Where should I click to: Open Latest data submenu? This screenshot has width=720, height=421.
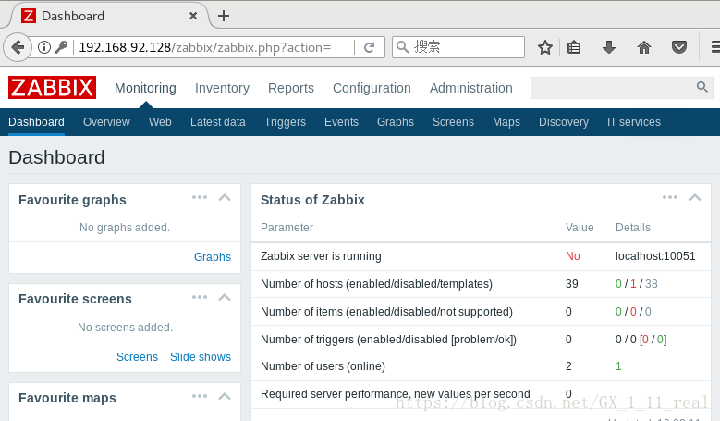[x=217, y=122]
